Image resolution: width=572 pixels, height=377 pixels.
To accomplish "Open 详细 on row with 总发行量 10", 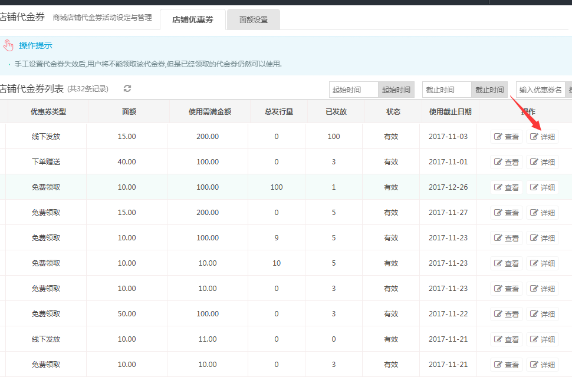I will (x=542, y=263).
